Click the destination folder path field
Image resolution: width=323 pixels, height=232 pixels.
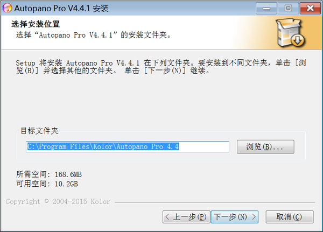coord(128,147)
